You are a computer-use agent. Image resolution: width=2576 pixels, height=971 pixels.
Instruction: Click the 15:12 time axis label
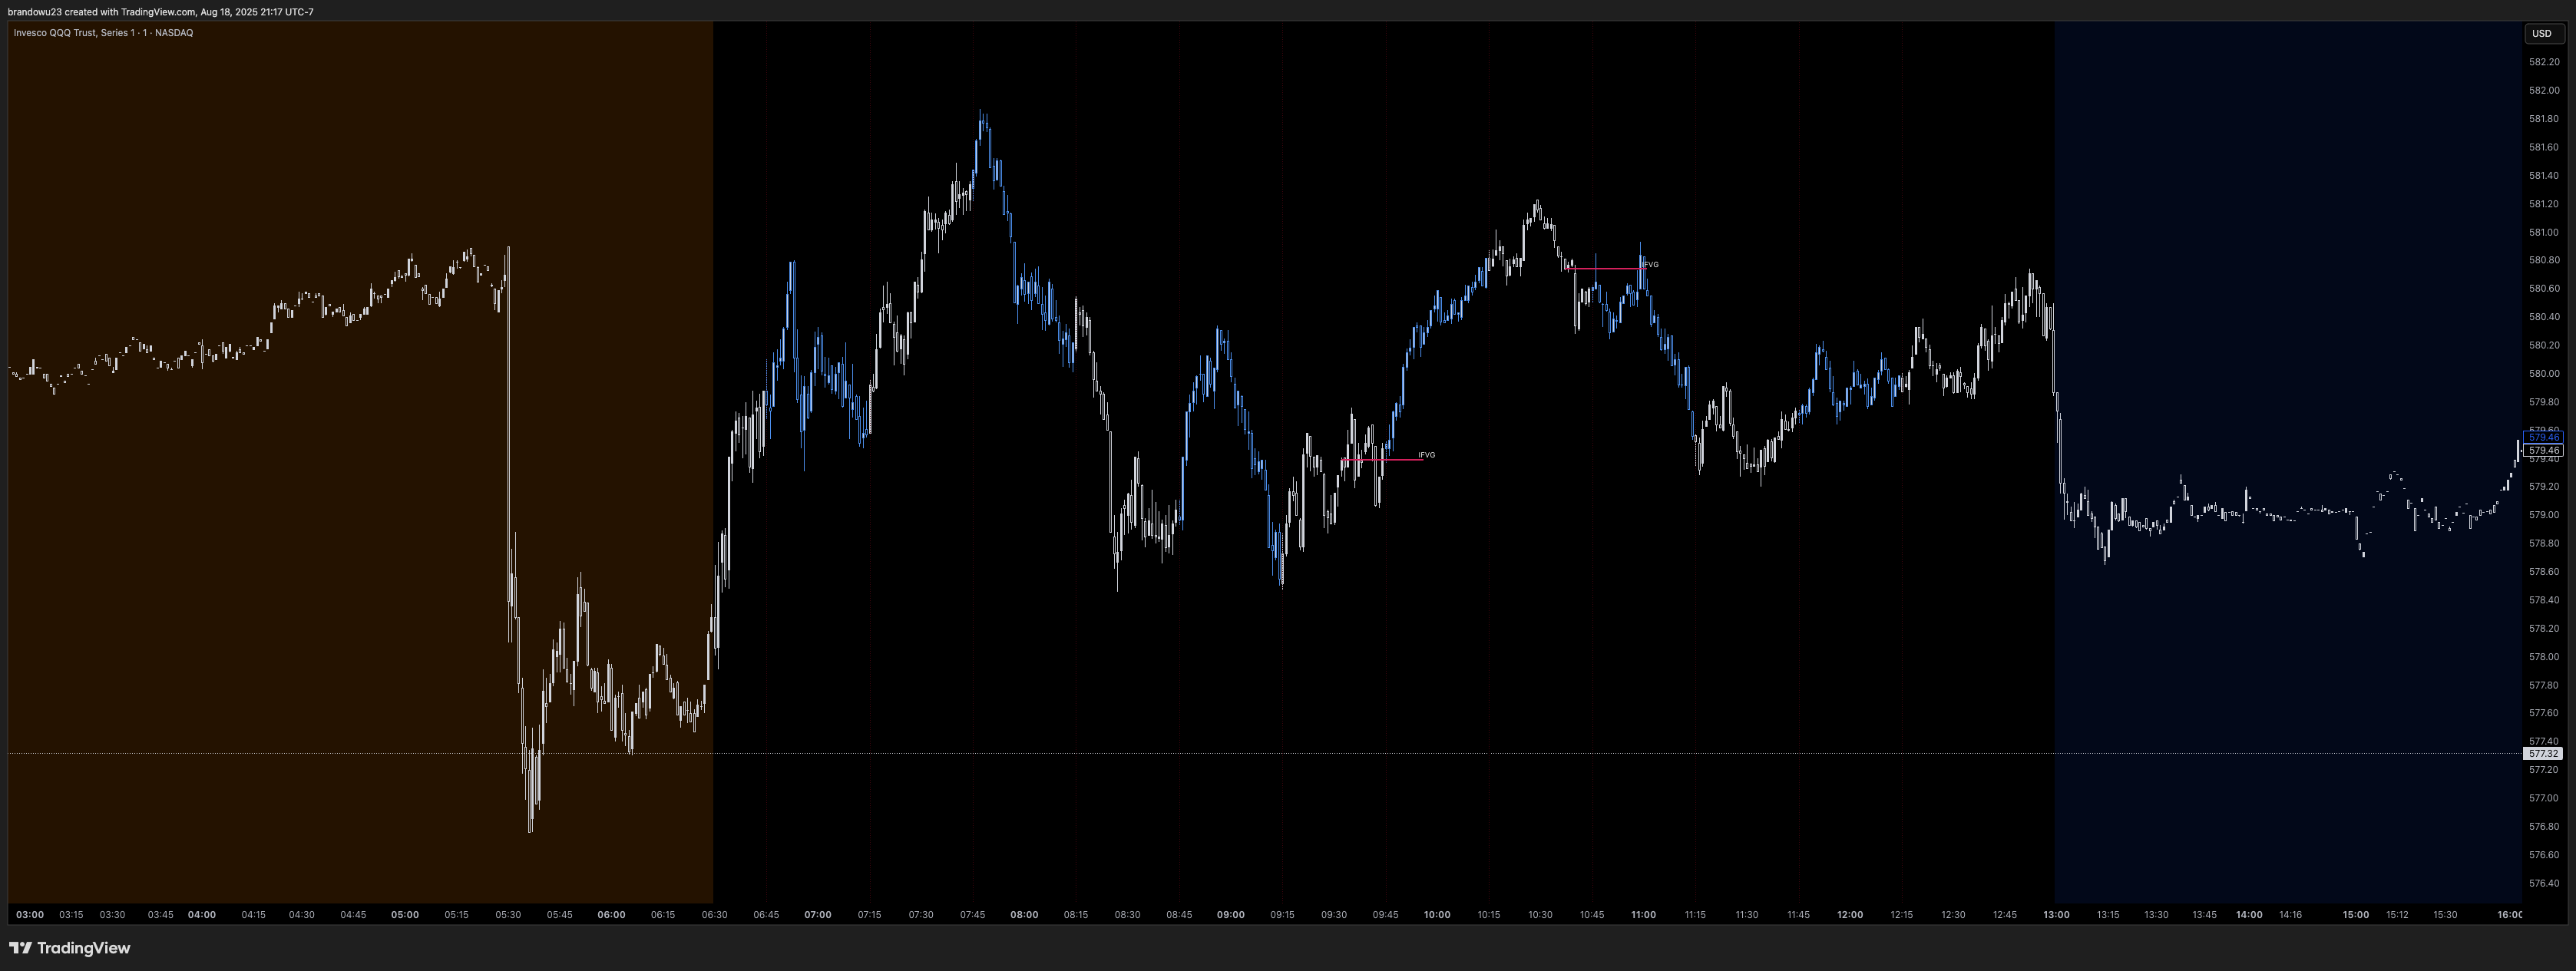click(x=2397, y=915)
